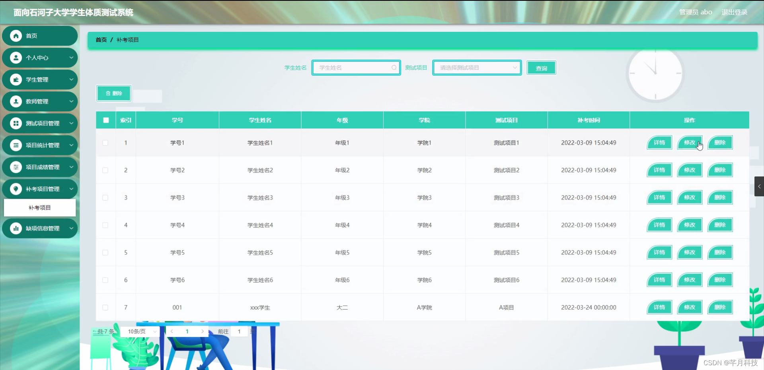Click the 项目统计管理 statistics icon

click(x=16, y=145)
